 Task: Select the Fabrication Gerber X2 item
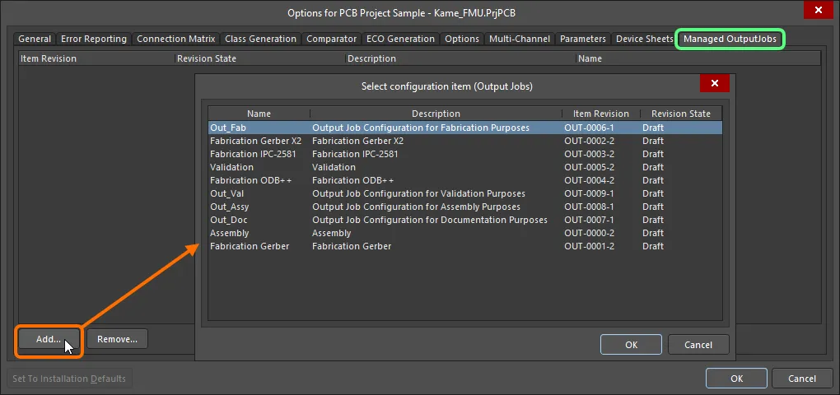pyautogui.click(x=255, y=141)
